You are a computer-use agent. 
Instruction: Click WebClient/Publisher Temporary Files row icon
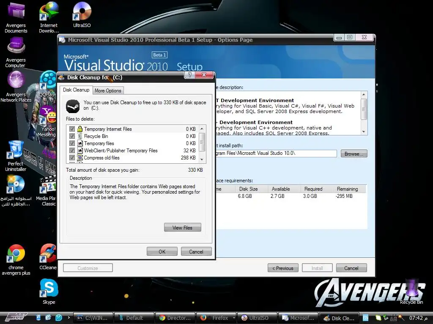(x=80, y=151)
